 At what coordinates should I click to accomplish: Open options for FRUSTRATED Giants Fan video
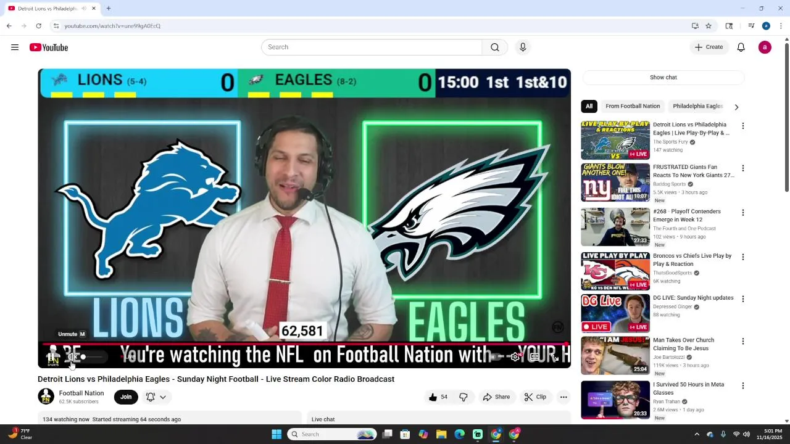(x=743, y=168)
